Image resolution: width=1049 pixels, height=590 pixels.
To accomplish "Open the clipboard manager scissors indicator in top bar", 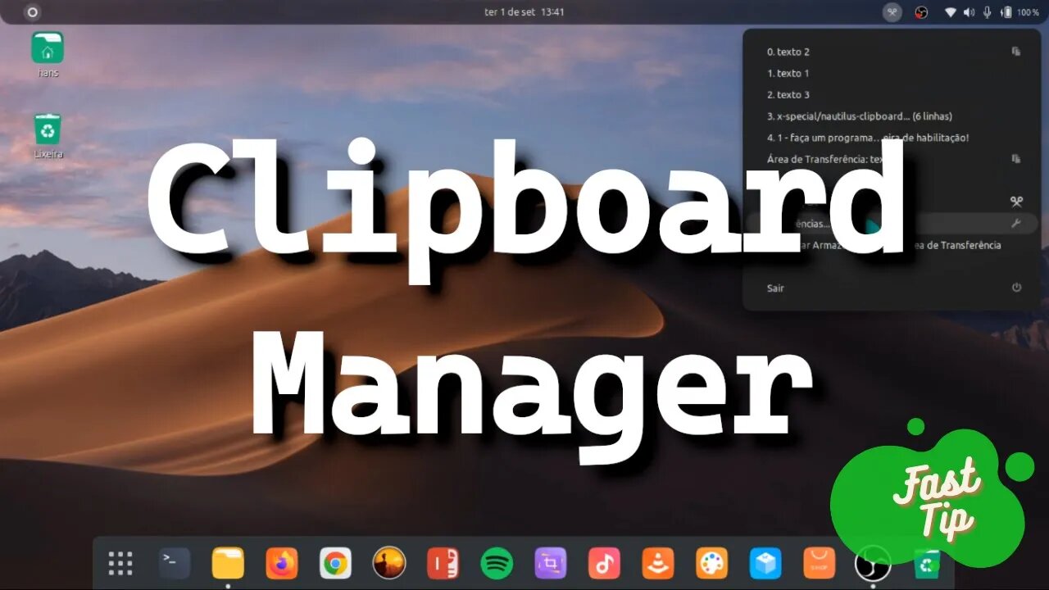I will [x=893, y=12].
